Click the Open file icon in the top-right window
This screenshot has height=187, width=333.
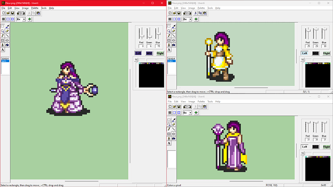pyautogui.click(x=174, y=13)
